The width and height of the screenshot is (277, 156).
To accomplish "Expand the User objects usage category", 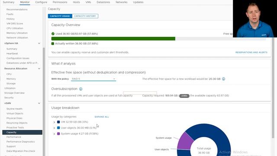I will coord(54,128).
